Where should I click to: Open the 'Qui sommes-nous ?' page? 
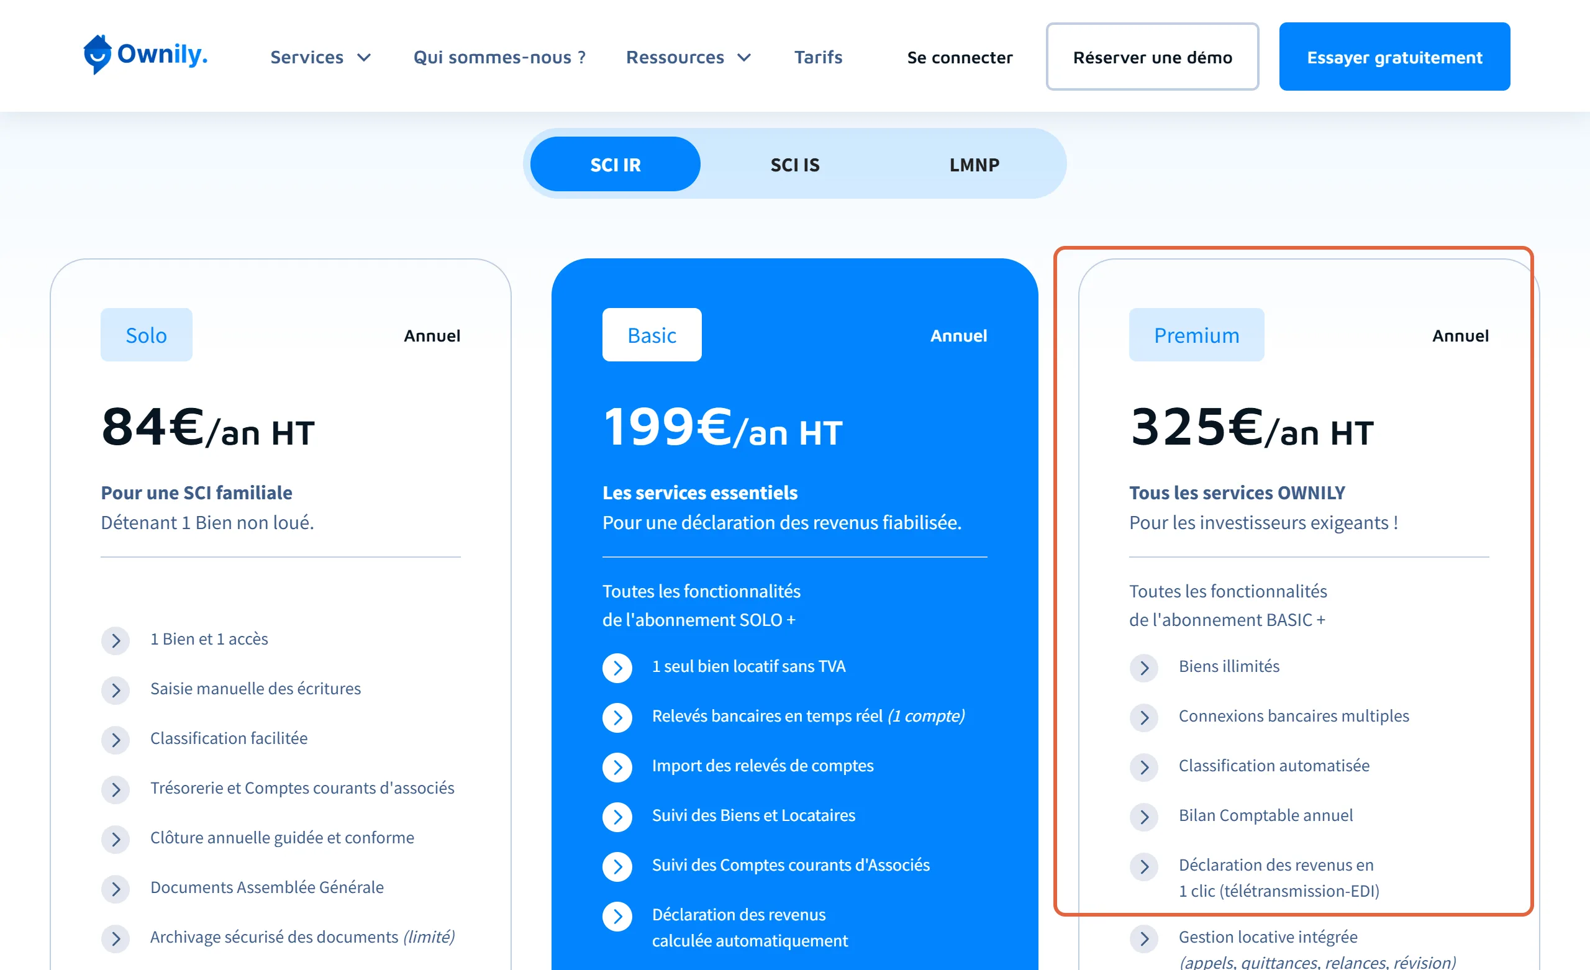(x=499, y=57)
